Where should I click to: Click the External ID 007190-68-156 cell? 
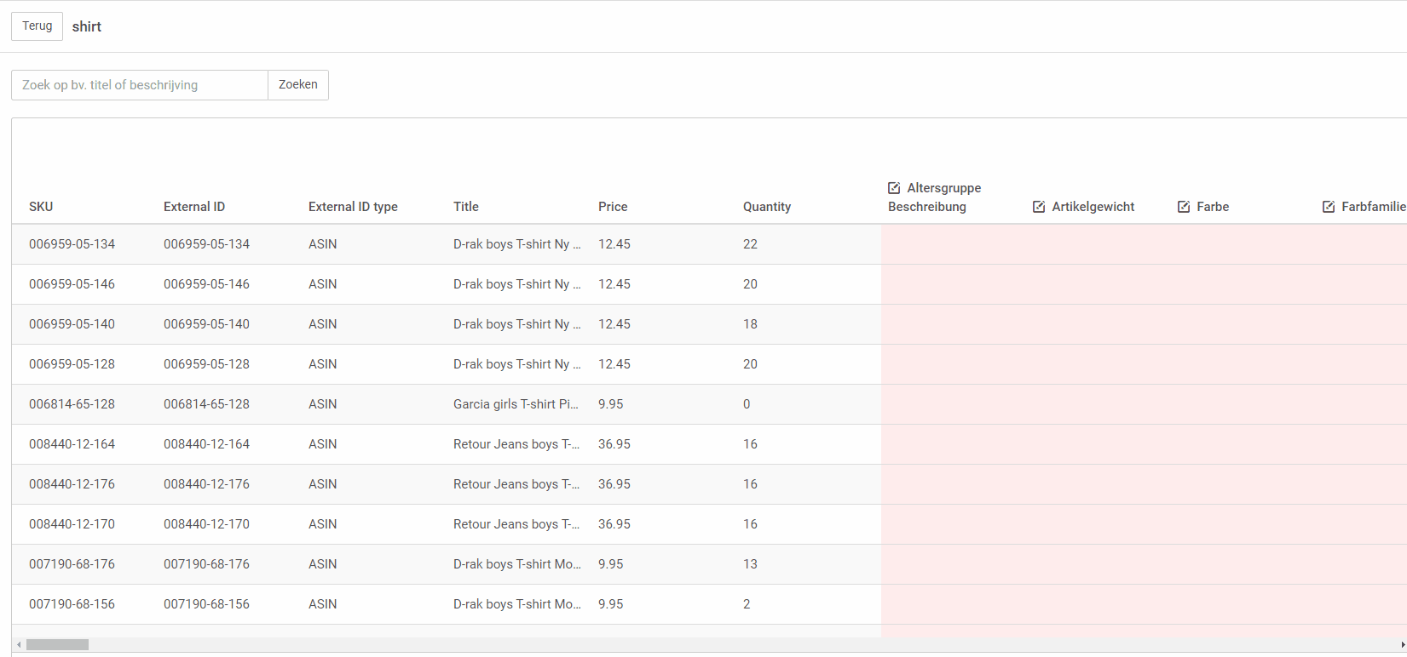(x=206, y=604)
